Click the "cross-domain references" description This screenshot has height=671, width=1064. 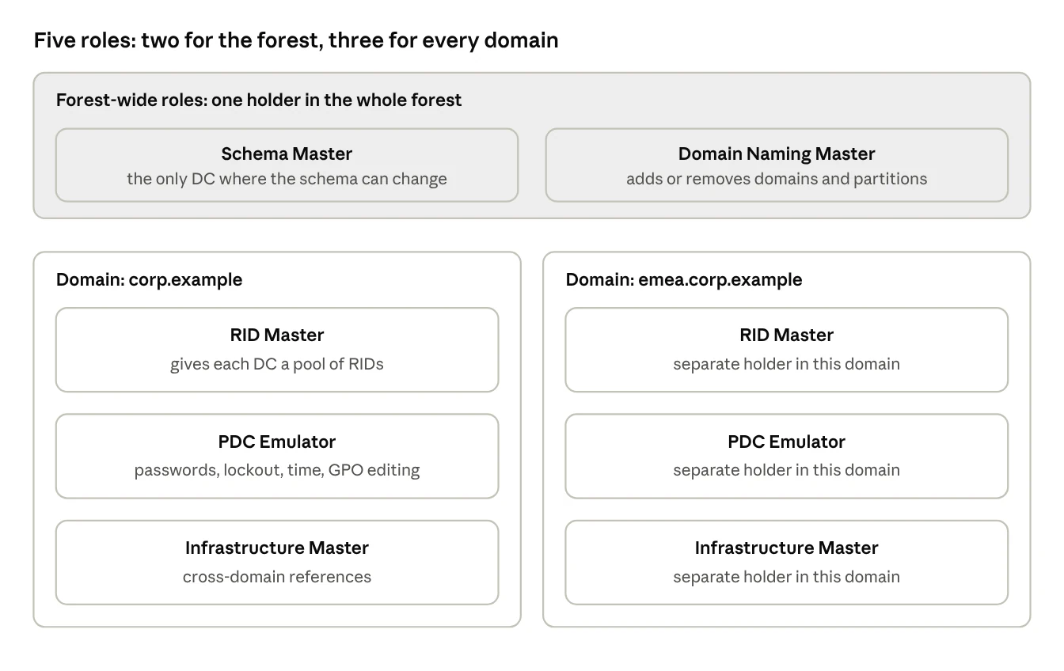[277, 576]
